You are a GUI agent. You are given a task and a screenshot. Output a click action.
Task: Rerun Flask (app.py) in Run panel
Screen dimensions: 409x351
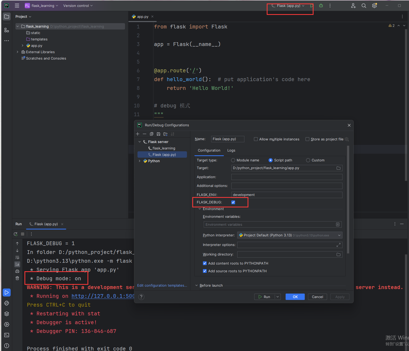pos(16,234)
